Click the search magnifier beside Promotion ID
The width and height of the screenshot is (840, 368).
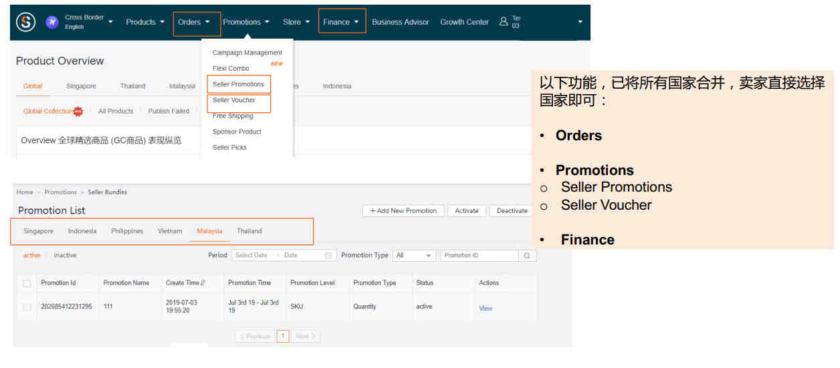[x=527, y=255]
